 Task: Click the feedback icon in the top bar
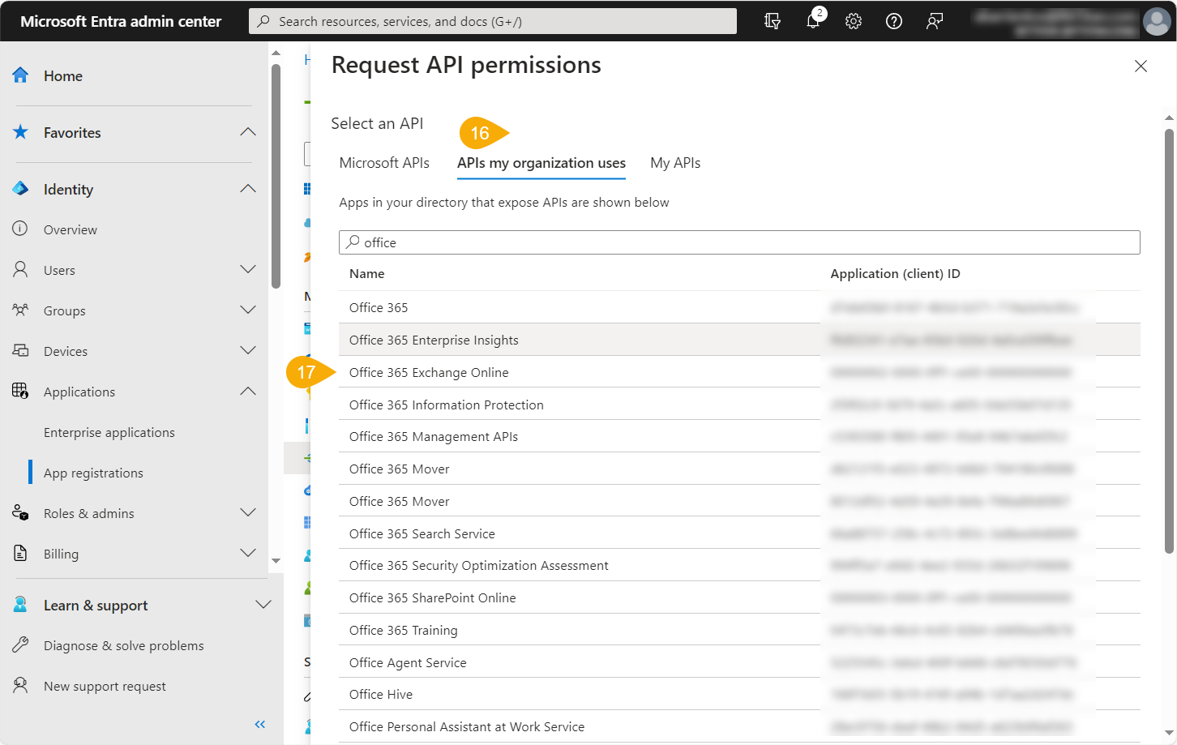coord(935,21)
